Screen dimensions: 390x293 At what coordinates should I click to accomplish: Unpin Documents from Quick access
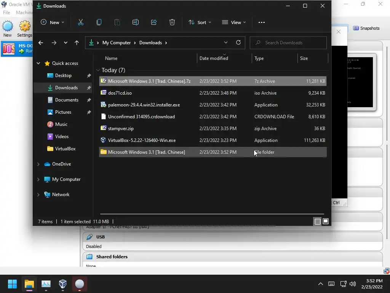coord(89,100)
